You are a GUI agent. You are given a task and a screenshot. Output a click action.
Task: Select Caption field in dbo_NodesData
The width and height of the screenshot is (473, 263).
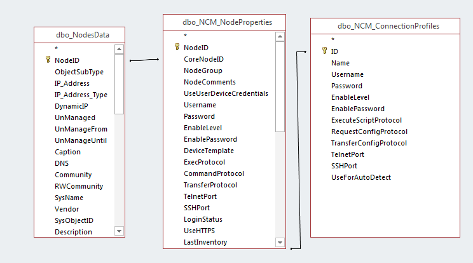67,152
